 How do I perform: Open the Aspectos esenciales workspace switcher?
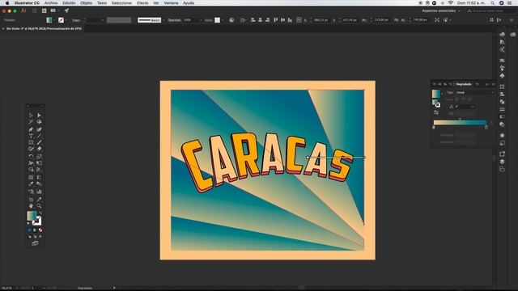(441, 11)
